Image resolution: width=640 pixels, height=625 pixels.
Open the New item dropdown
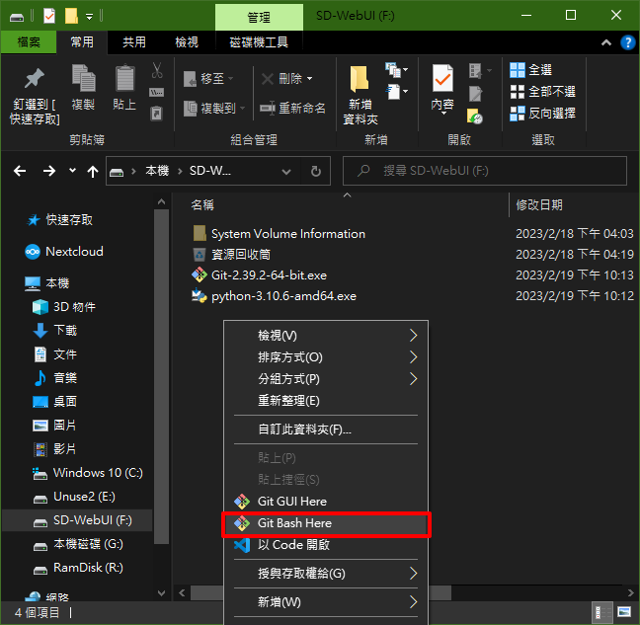click(x=397, y=70)
